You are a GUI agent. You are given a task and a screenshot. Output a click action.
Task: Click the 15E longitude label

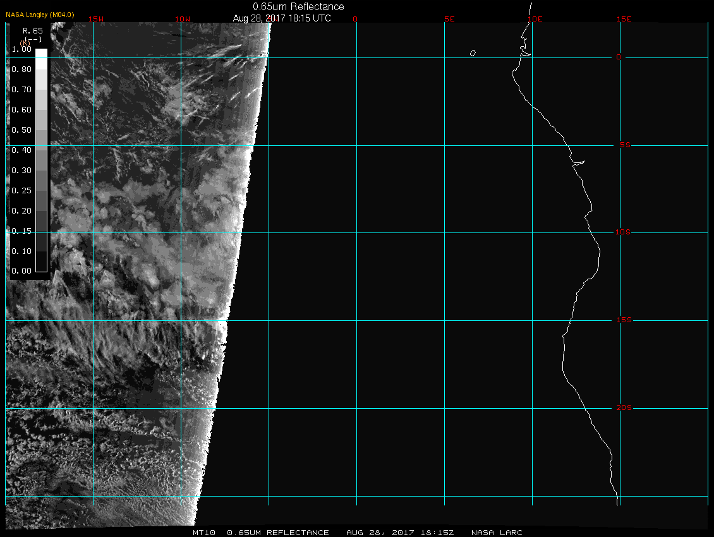(x=624, y=19)
